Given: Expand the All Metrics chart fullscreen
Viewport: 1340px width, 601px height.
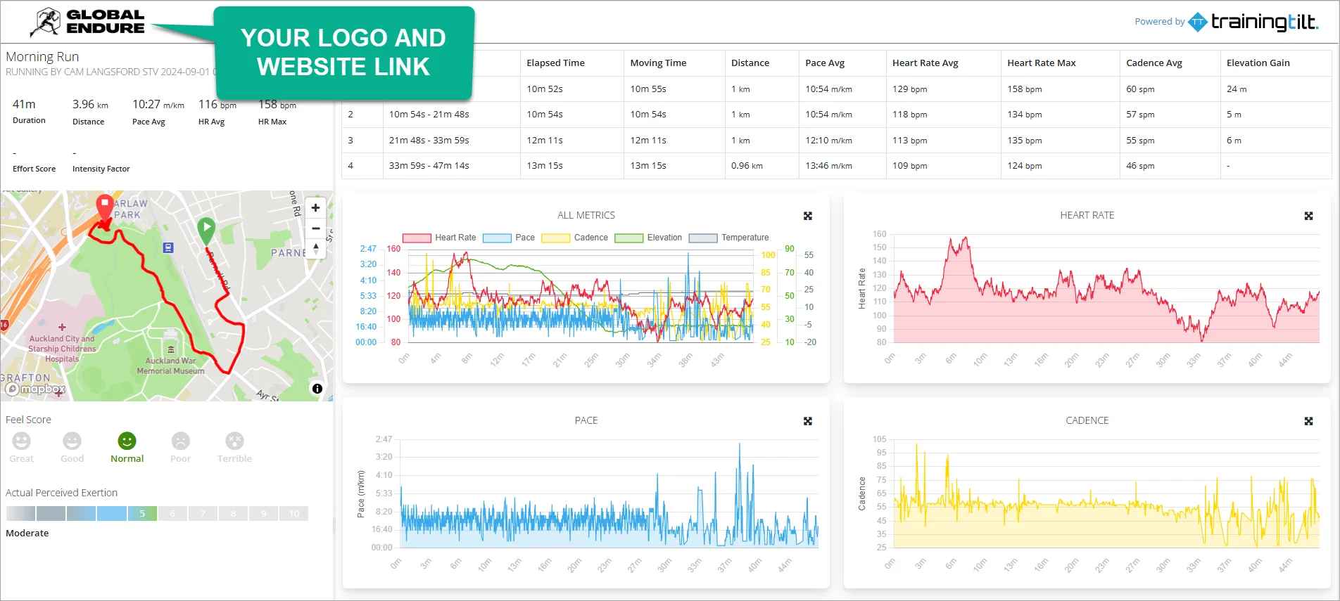Looking at the screenshot, I should 808,216.
